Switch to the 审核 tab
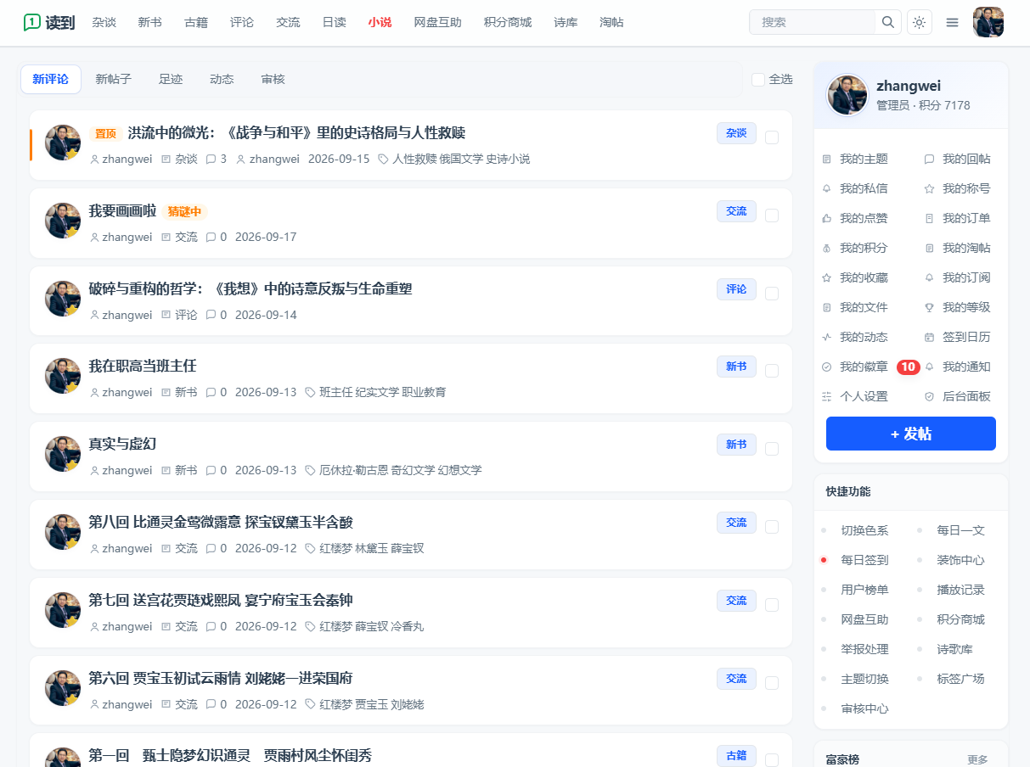This screenshot has width=1030, height=767. pos(273,79)
